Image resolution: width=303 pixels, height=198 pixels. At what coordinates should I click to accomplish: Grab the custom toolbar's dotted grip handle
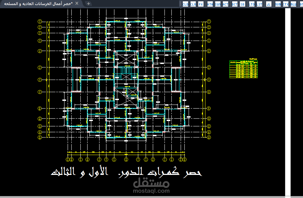(x=180, y=4)
